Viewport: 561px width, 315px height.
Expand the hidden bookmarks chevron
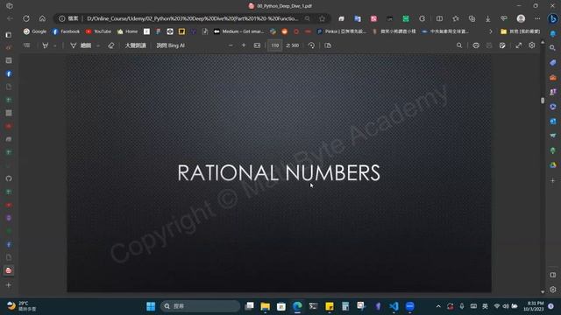(x=491, y=31)
